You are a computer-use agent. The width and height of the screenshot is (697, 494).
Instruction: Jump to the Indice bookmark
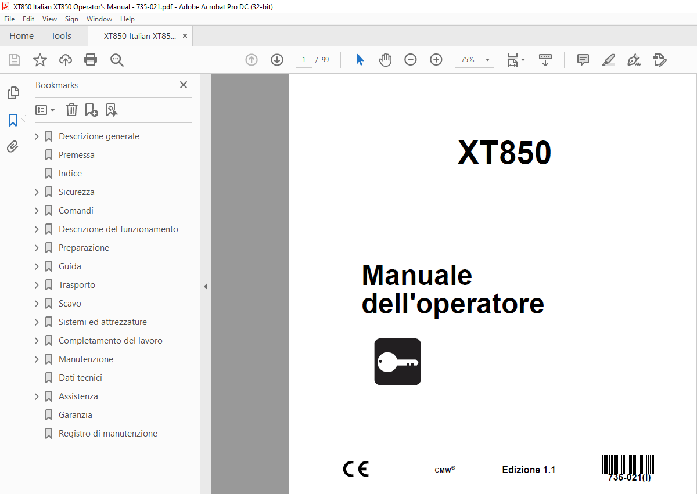click(70, 174)
